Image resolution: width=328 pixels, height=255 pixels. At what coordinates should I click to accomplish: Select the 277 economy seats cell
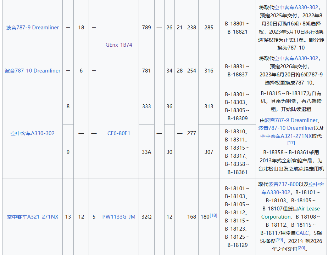(191, 133)
